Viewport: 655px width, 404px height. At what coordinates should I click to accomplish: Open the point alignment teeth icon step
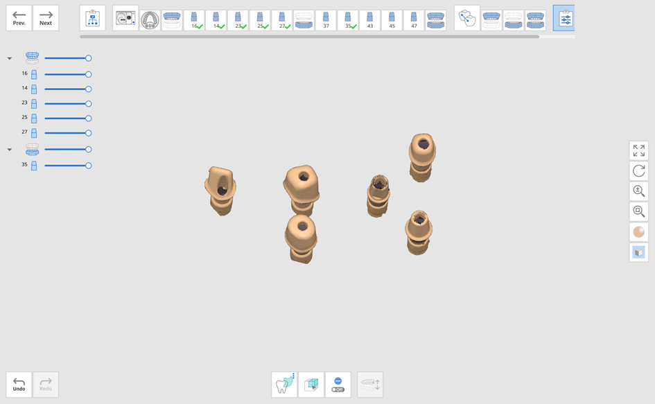point(467,18)
